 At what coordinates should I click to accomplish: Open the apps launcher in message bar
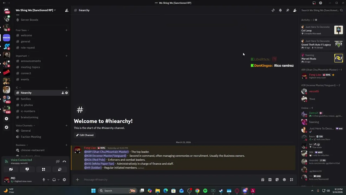pos(291,180)
